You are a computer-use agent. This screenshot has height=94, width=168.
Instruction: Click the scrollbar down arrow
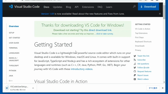164,82
